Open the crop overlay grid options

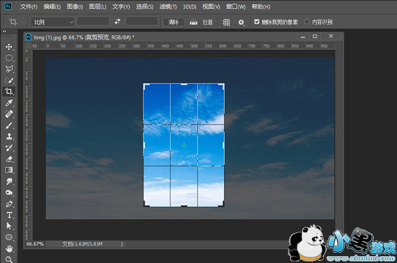(x=226, y=22)
